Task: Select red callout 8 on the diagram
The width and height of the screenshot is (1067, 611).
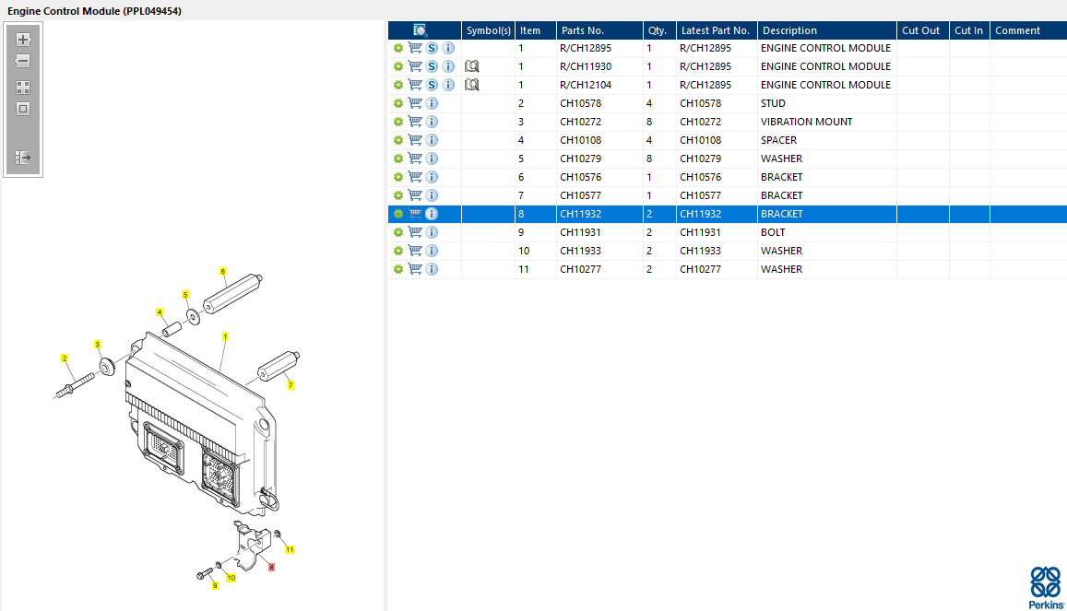Action: point(271,568)
